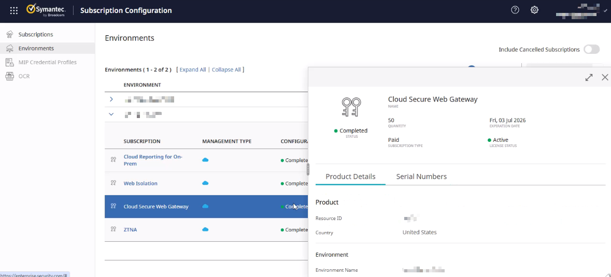611x277 pixels.
Task: Expand the first collapsed environment row
Action: 111,99
